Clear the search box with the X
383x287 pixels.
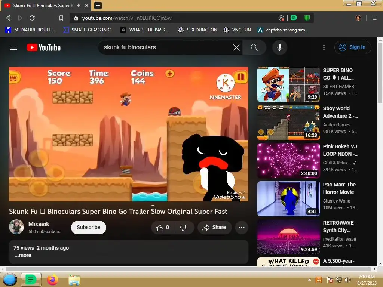[236, 47]
